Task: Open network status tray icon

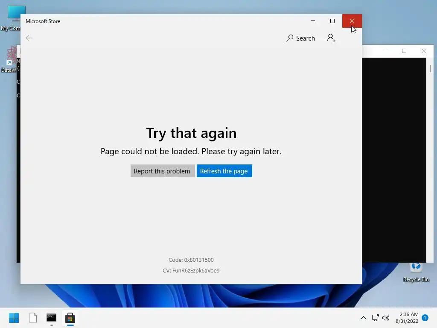Action: [x=376, y=318]
